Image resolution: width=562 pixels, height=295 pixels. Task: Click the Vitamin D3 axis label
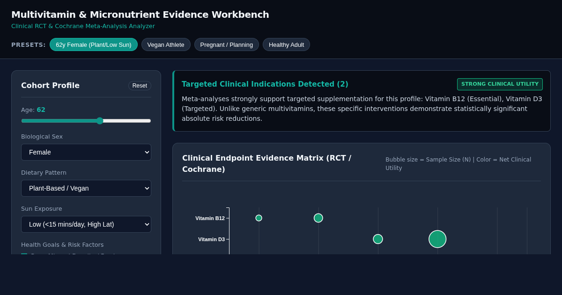[211, 239]
